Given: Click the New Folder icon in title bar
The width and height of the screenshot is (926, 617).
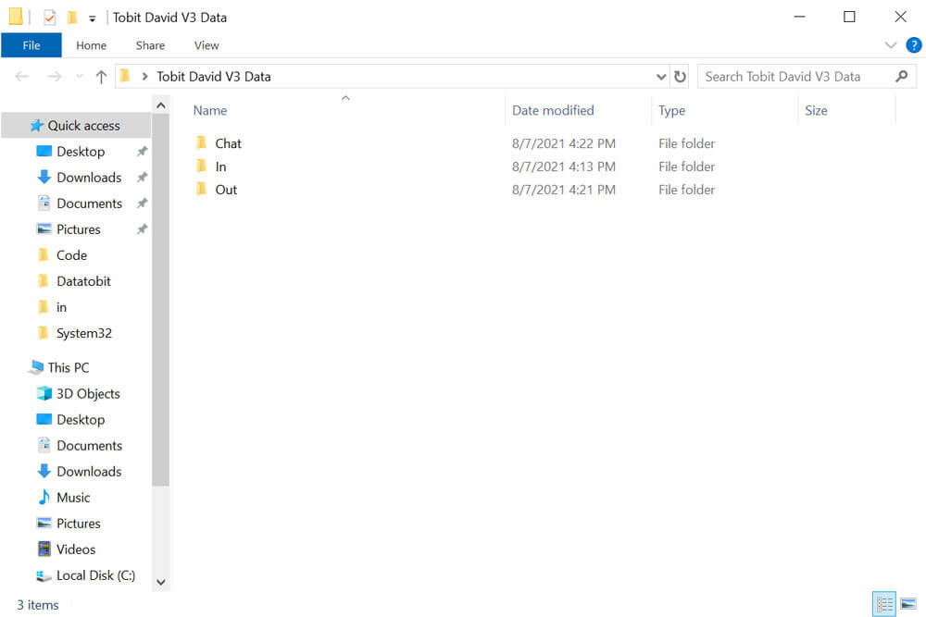Looking at the screenshot, I should pyautogui.click(x=71, y=18).
